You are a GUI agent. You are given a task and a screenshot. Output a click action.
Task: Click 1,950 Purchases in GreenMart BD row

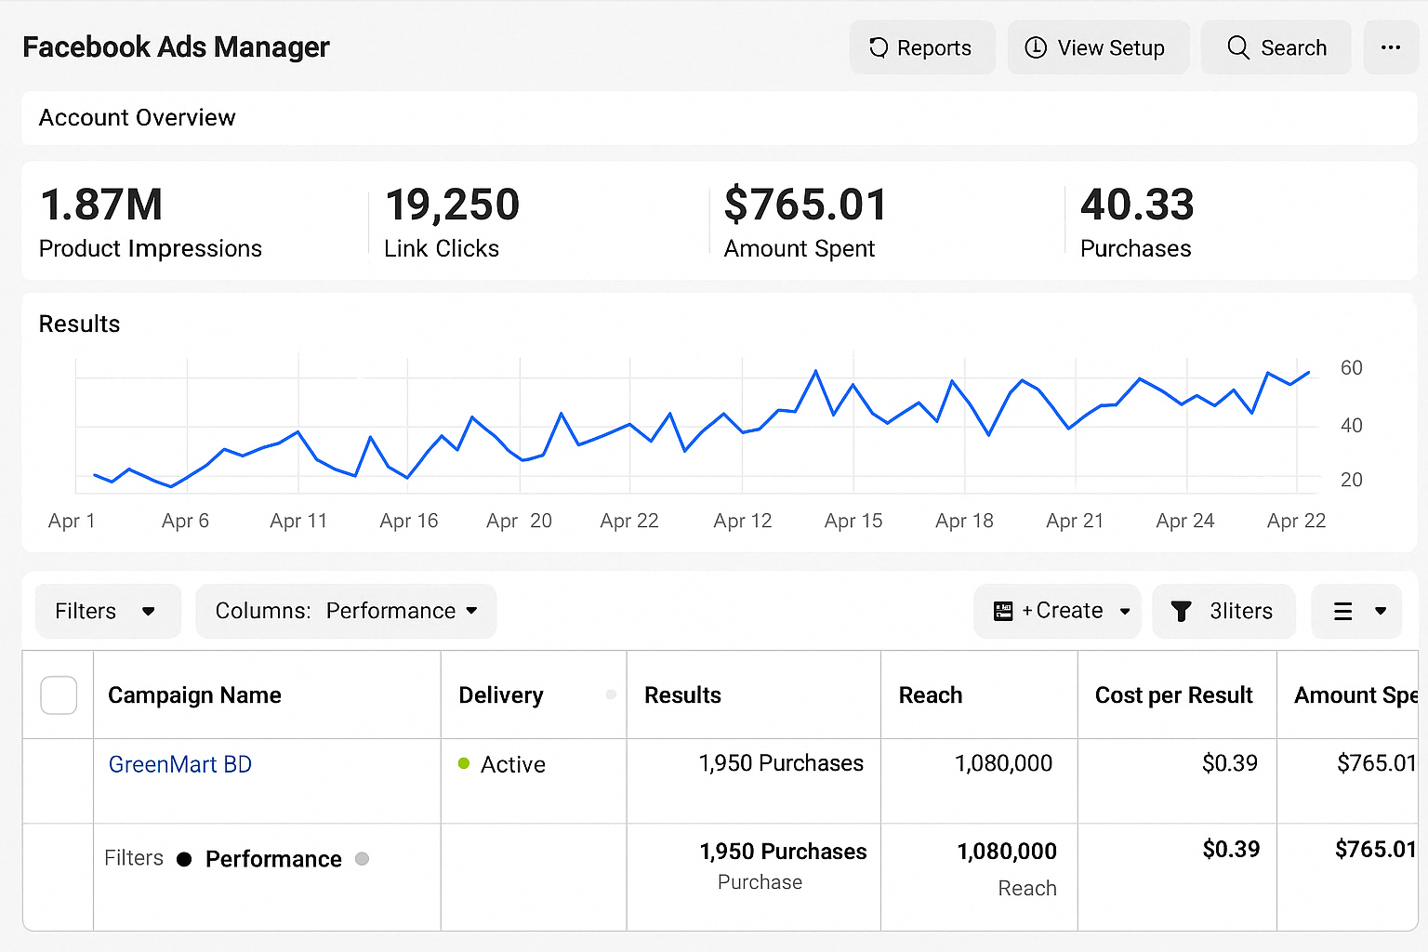coord(781,763)
